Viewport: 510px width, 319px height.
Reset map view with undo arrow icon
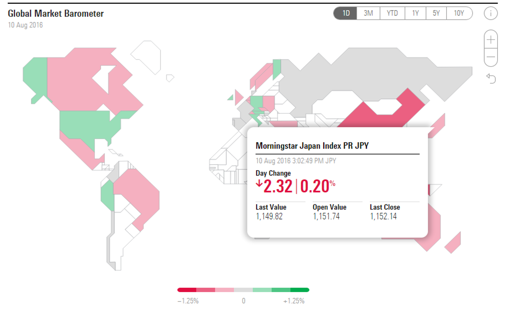(x=491, y=78)
